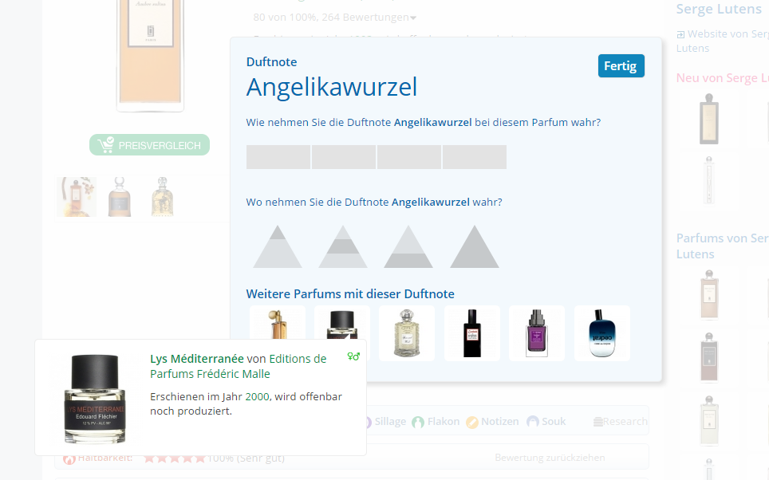
Task: Open the Serge Lutens brand heading link
Action: pyautogui.click(x=719, y=9)
